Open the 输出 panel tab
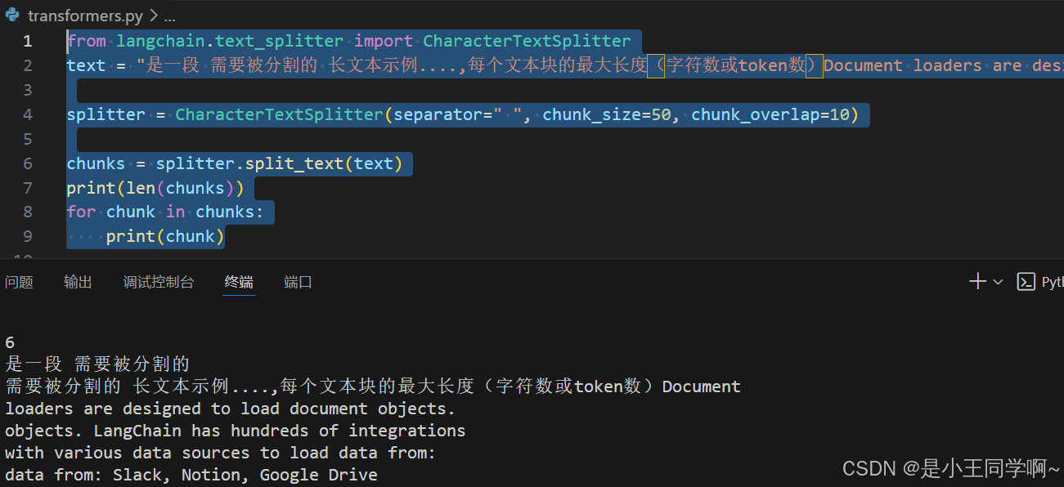Screen dimensions: 1064x487 (x=78, y=282)
